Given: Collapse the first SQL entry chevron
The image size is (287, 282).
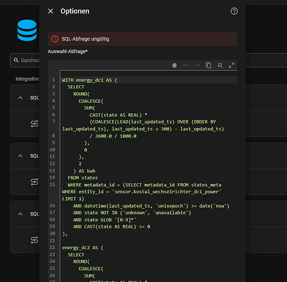Looking at the screenshot, I should [x=20, y=98].
